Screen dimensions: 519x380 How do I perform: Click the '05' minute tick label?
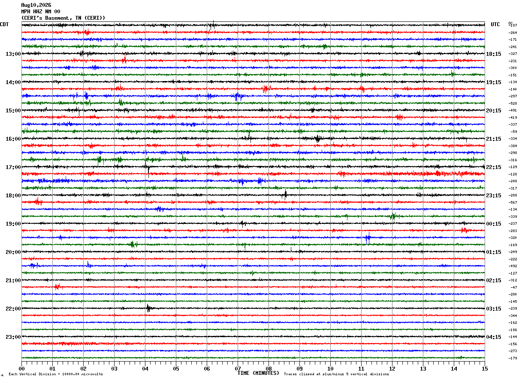[176, 368]
